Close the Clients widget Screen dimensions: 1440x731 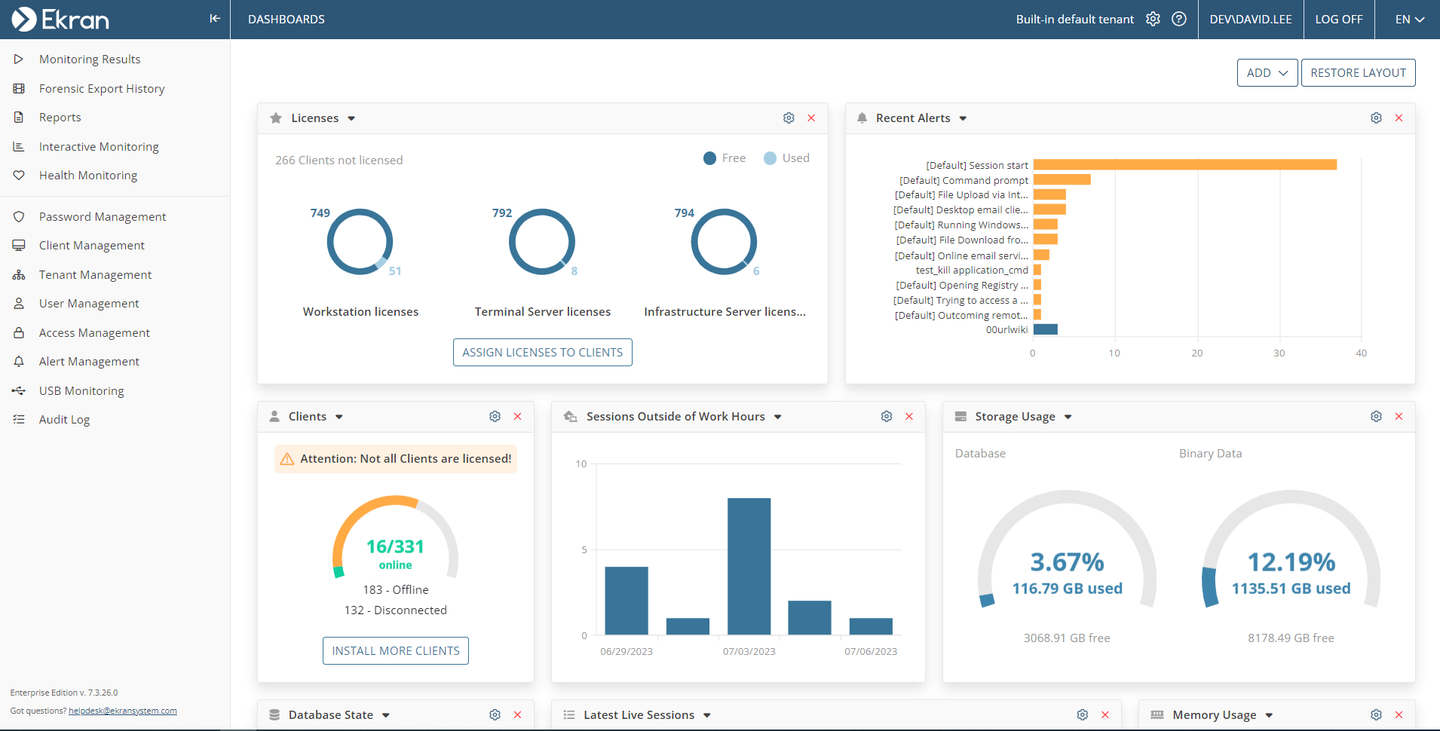point(517,417)
